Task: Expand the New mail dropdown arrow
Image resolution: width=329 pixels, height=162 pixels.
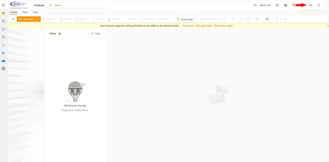Action: pyautogui.click(x=38, y=19)
